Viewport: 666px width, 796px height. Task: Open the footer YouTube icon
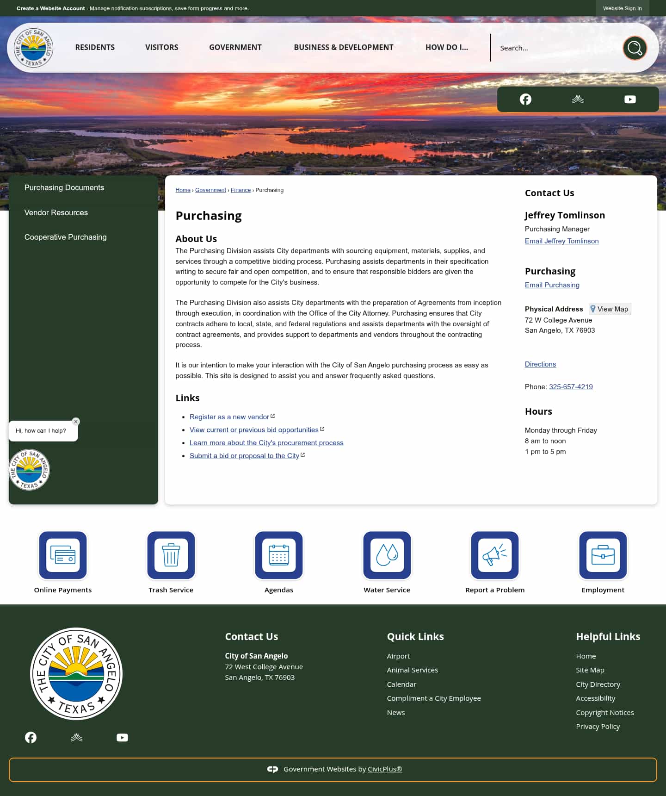click(122, 737)
